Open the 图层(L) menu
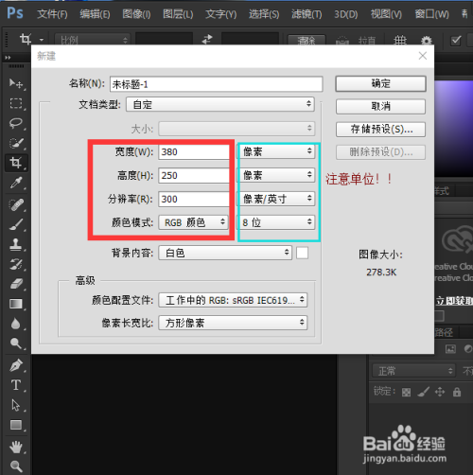Screen dimensions: 473x475 pos(178,14)
